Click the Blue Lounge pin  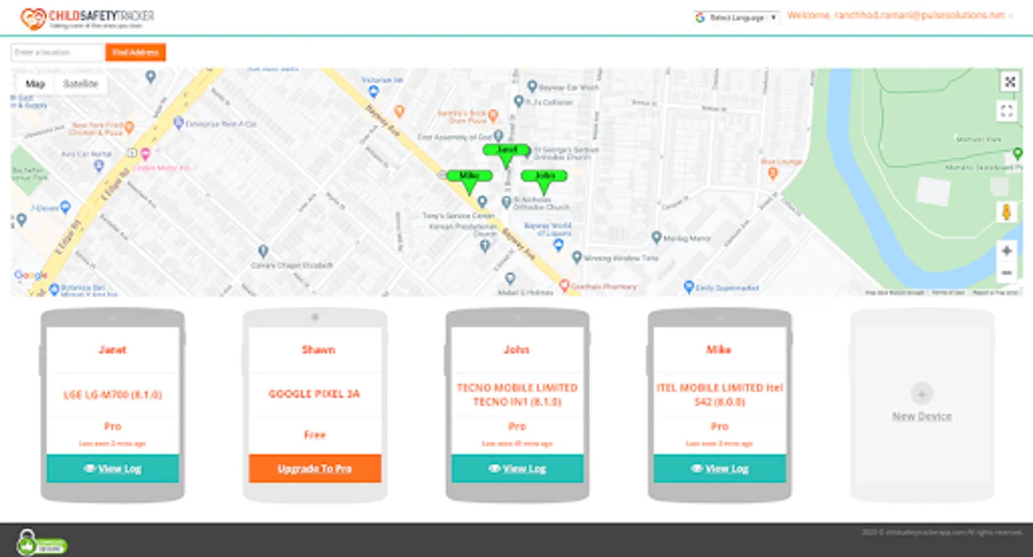(x=773, y=174)
